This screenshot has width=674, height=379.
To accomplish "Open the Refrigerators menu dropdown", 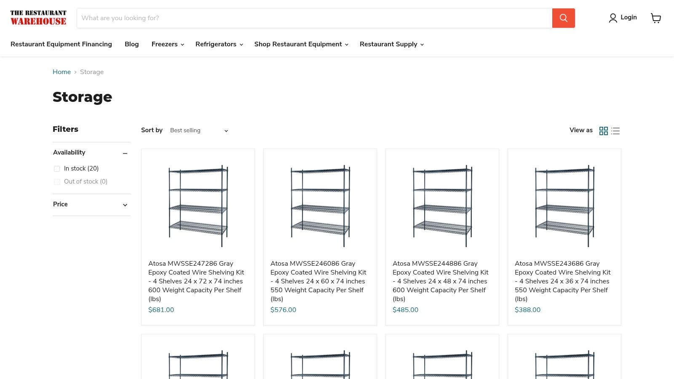I will [x=219, y=44].
